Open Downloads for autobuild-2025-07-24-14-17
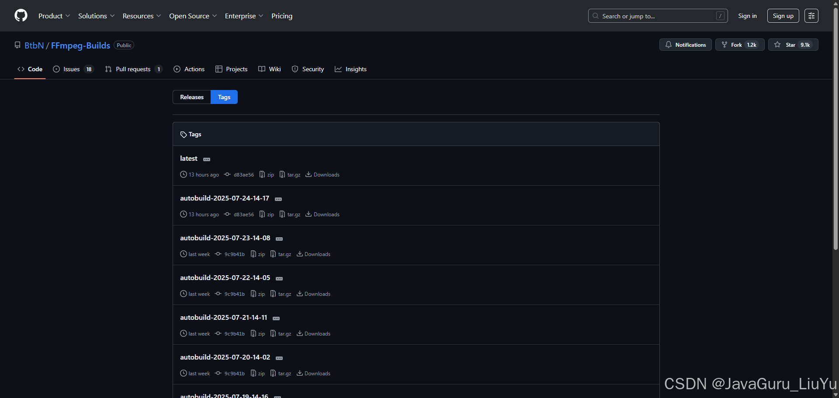Screen dimensions: 839x398 pos(322,215)
